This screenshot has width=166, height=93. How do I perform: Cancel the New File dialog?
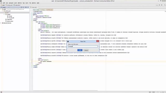pos(86,50)
